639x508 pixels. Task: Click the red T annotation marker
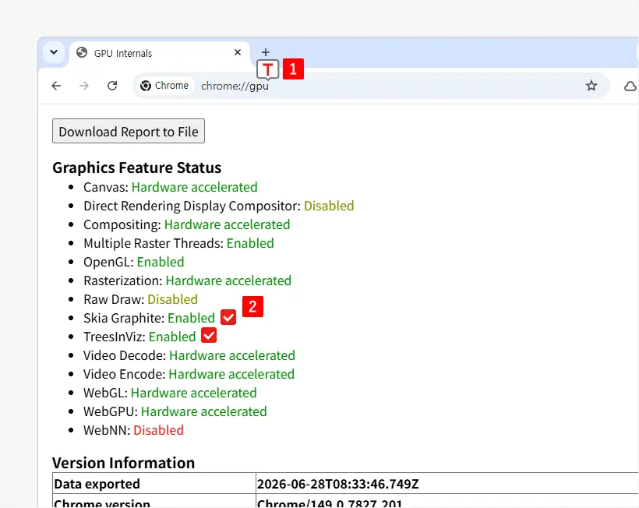(268, 69)
